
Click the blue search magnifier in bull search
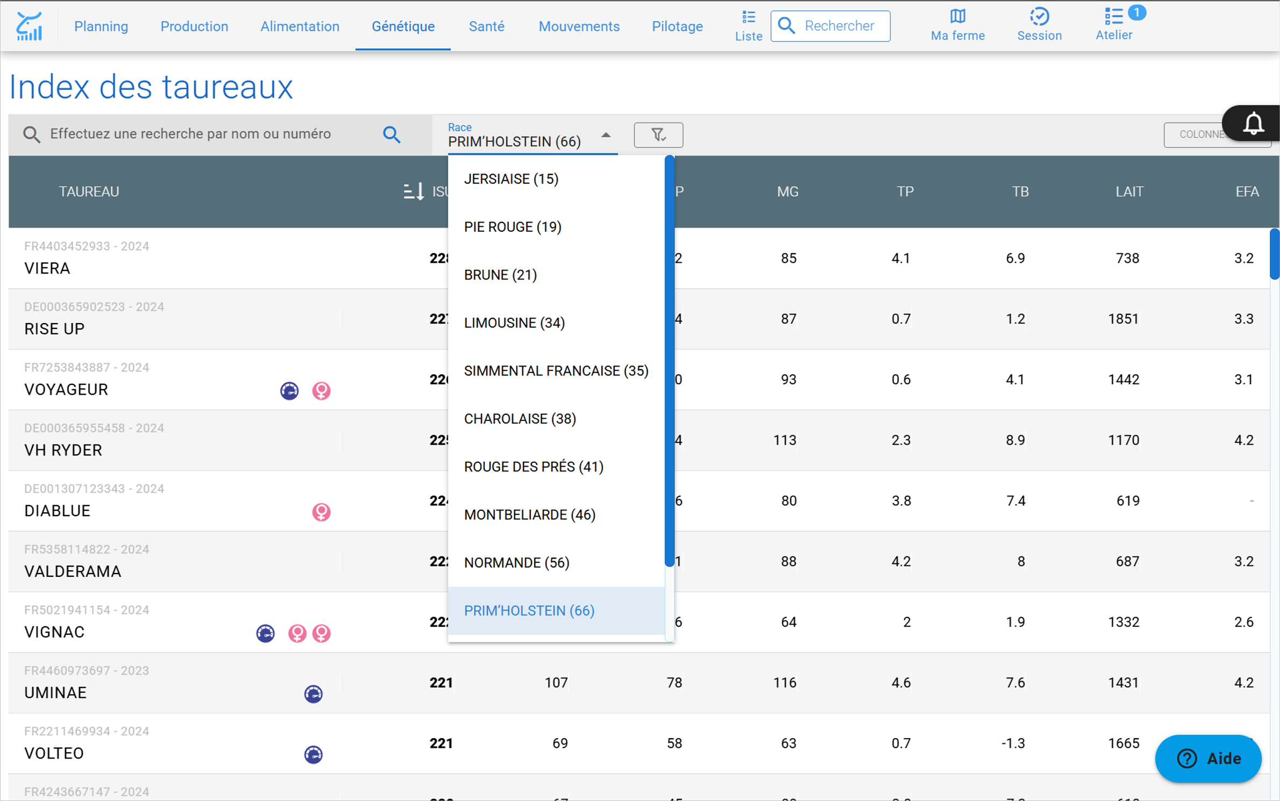tap(392, 134)
